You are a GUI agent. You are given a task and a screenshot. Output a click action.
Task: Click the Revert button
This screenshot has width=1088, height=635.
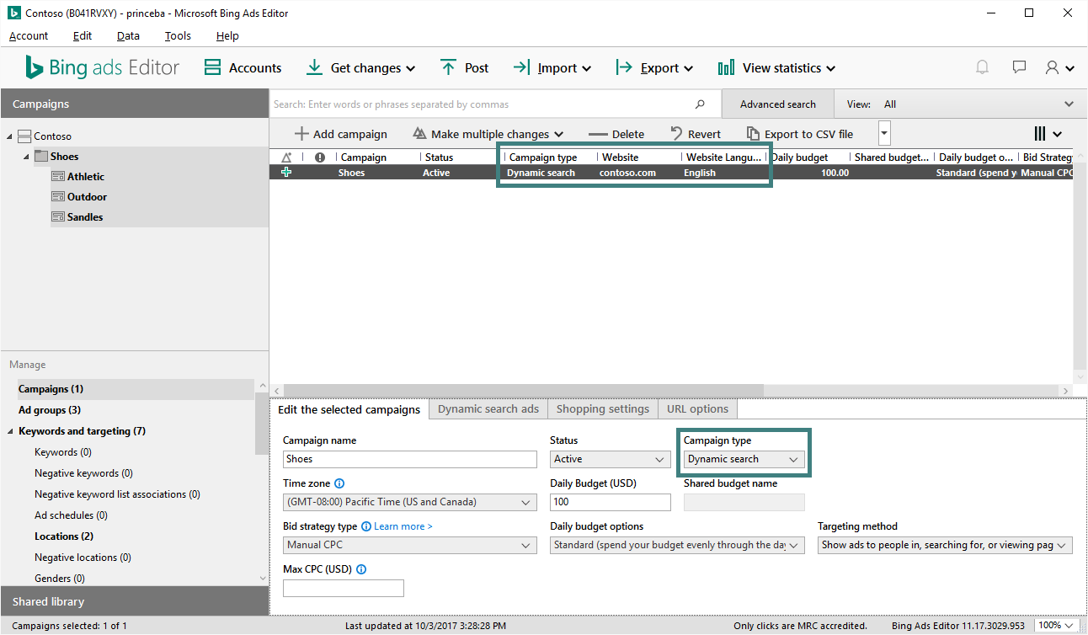tap(696, 134)
